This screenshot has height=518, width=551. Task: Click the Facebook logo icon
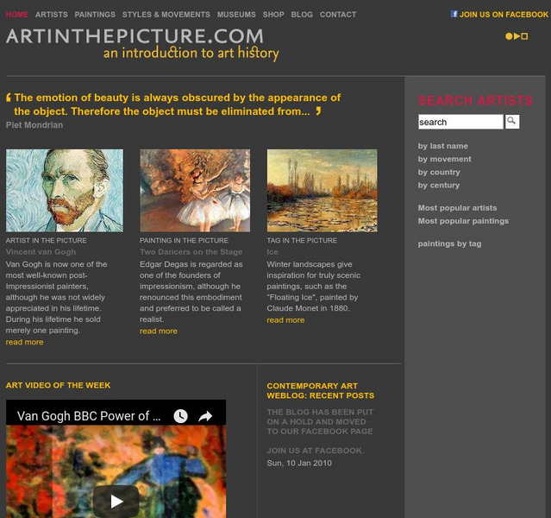454,14
